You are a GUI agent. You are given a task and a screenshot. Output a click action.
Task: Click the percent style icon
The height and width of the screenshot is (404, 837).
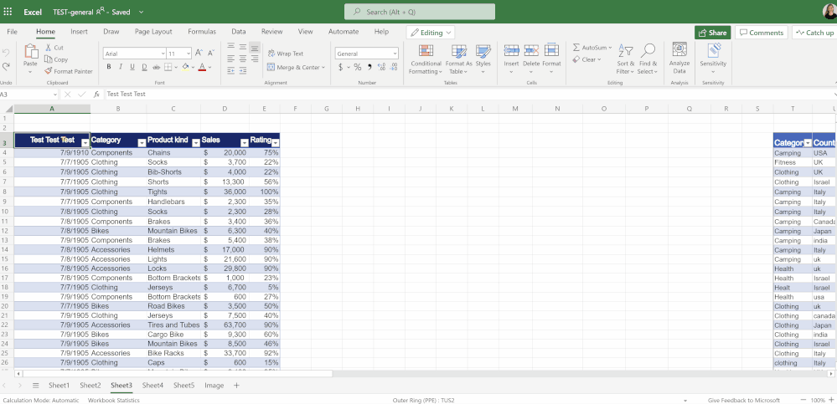[358, 67]
